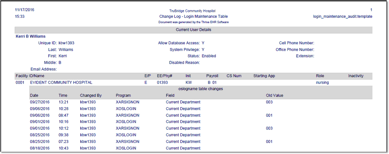Click the First name value Kerri

[x=63, y=56]
